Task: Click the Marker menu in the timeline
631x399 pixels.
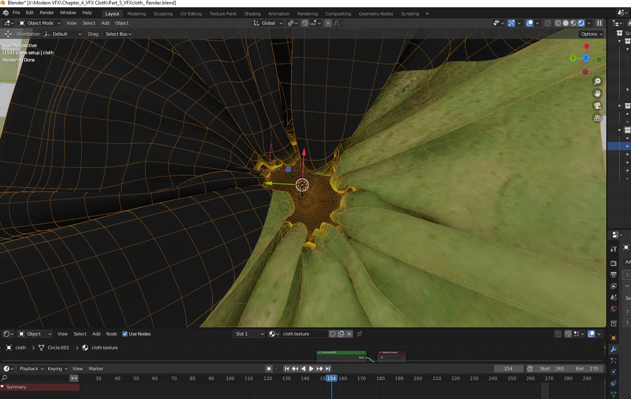Action: pos(96,369)
